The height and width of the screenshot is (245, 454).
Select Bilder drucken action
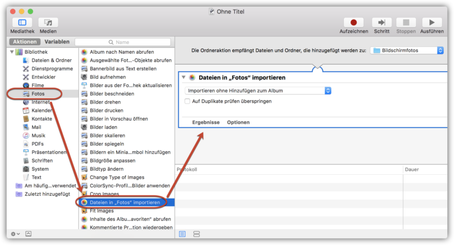click(x=107, y=110)
